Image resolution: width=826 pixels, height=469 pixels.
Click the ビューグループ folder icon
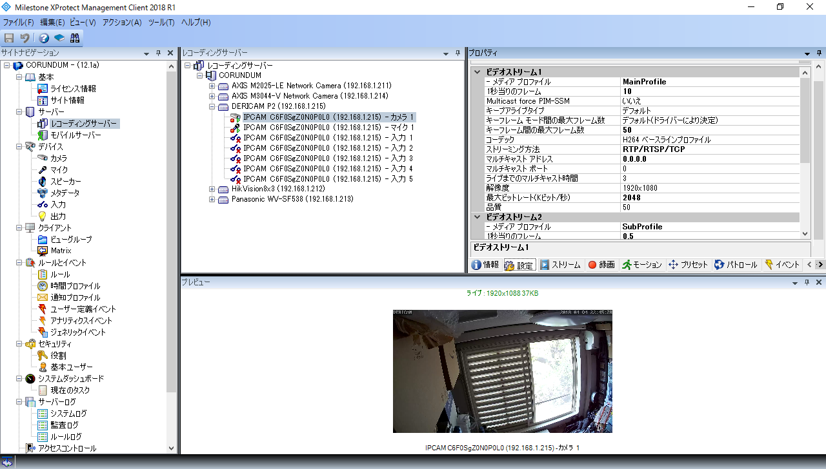coord(43,240)
